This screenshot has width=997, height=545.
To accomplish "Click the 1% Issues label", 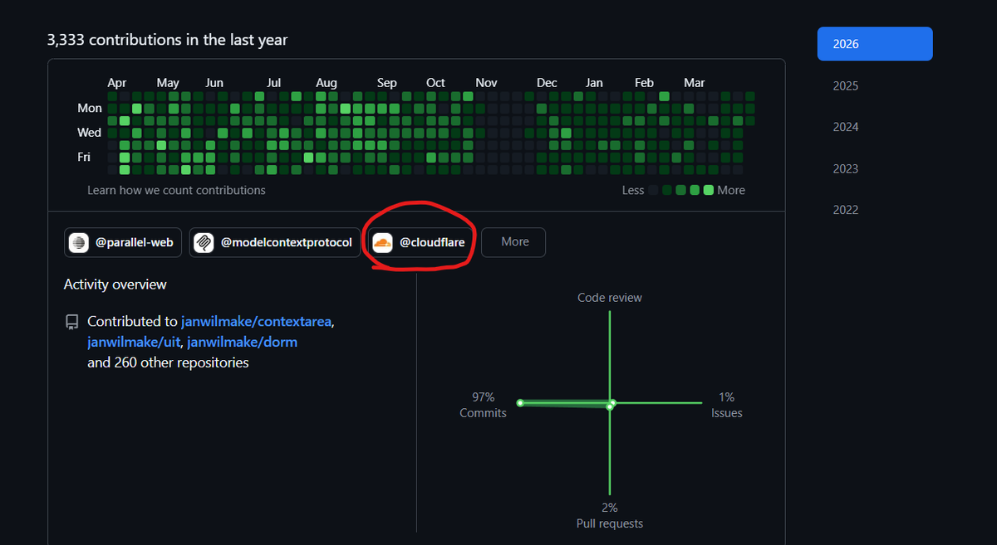I will click(727, 405).
